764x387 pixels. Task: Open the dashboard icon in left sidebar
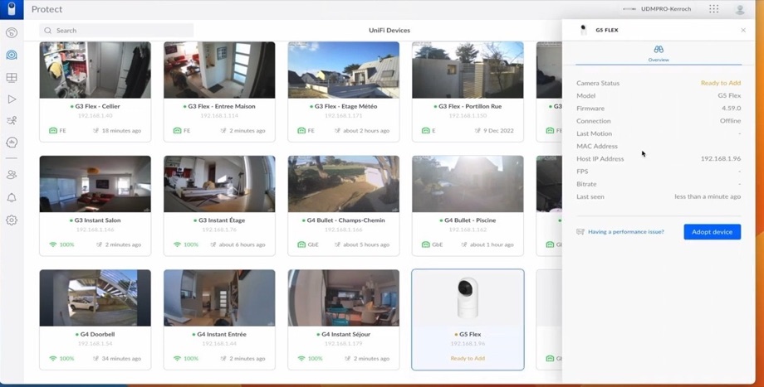[12, 32]
